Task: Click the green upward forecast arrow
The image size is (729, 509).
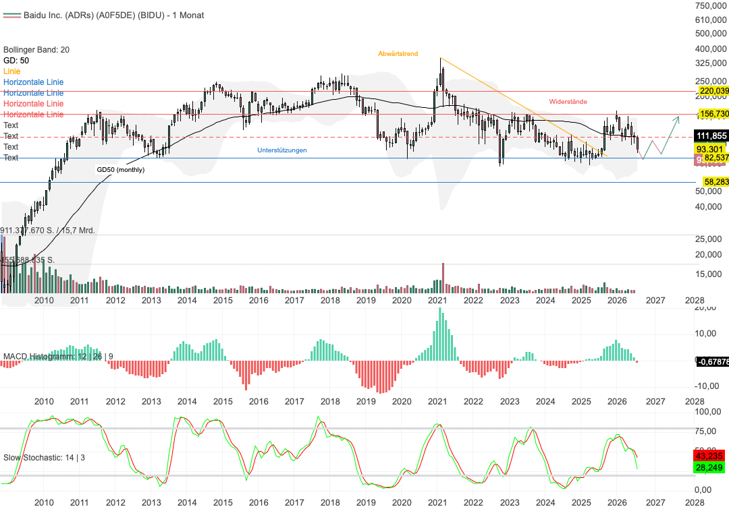Action: click(670, 135)
